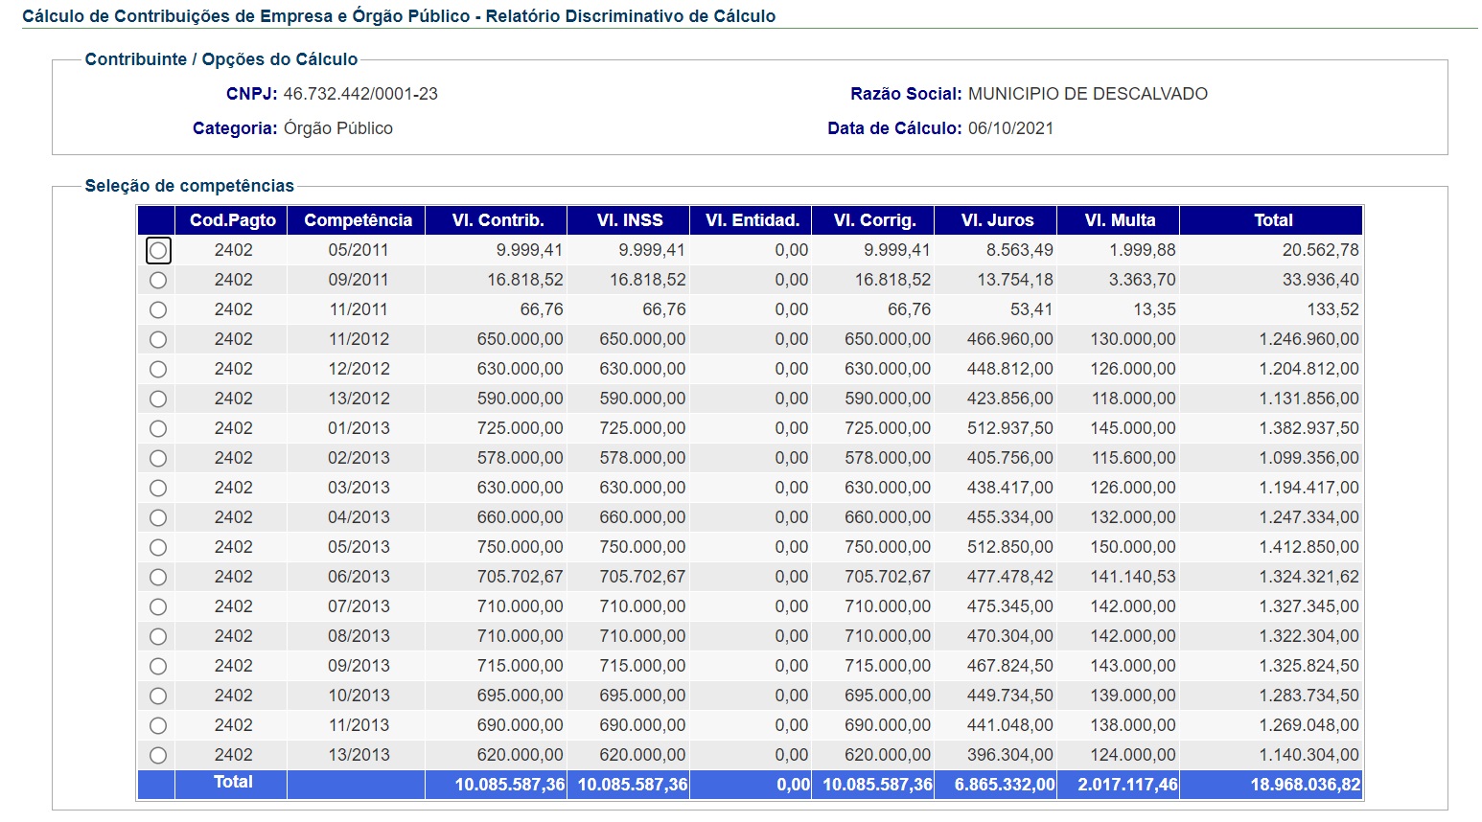The height and width of the screenshot is (822, 1482).
Task: Click the Competência column header
Action: pos(358,220)
